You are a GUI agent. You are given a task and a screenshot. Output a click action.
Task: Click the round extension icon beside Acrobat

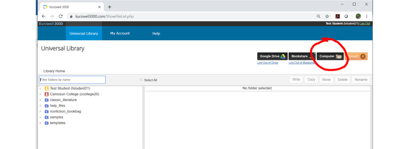[346, 16]
